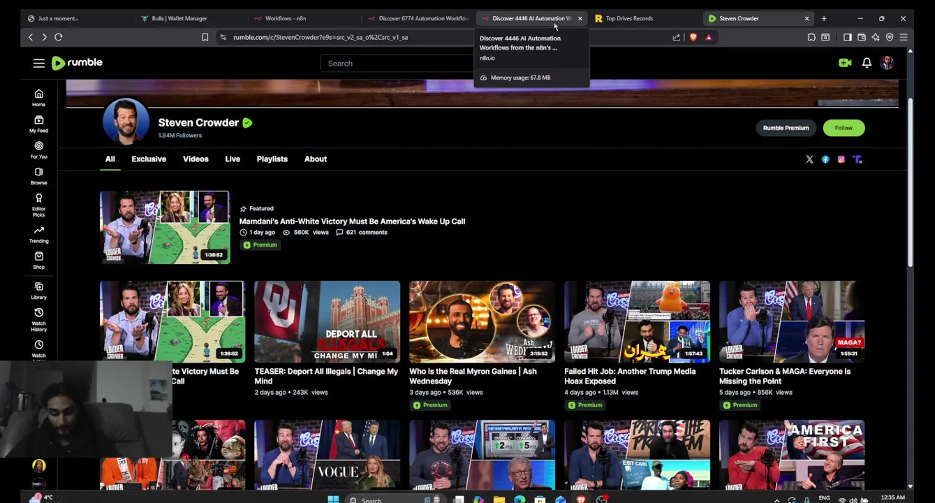The height and width of the screenshot is (503, 935).
Task: Open Trending in the sidebar
Action: click(x=38, y=235)
